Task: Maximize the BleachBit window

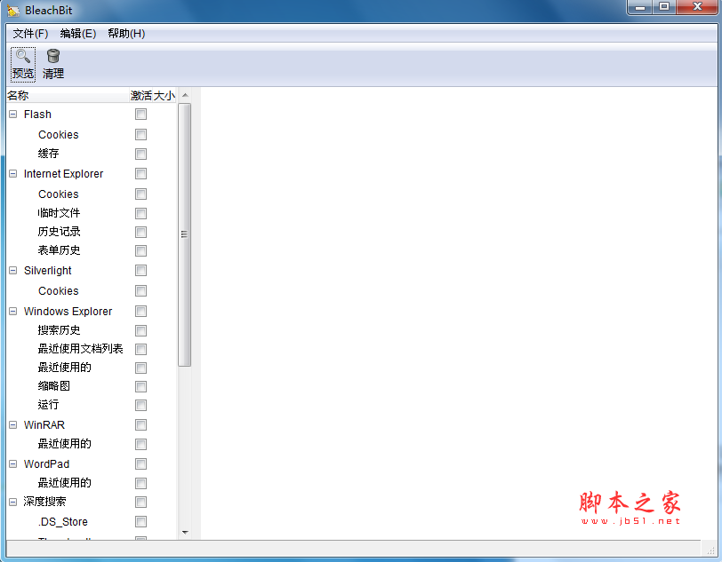Action: 664,7
